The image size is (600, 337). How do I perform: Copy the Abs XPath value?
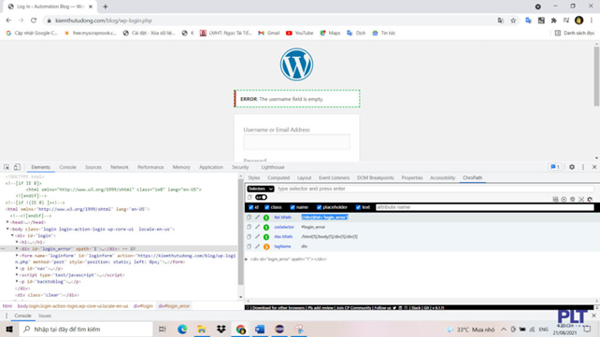click(x=249, y=236)
